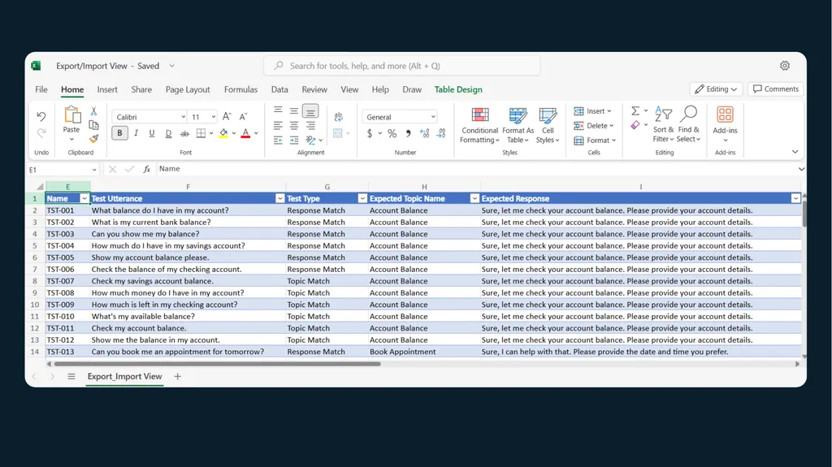Open Test Type column filter dropdown
Image resolution: width=832 pixels, height=467 pixels.
tap(362, 198)
